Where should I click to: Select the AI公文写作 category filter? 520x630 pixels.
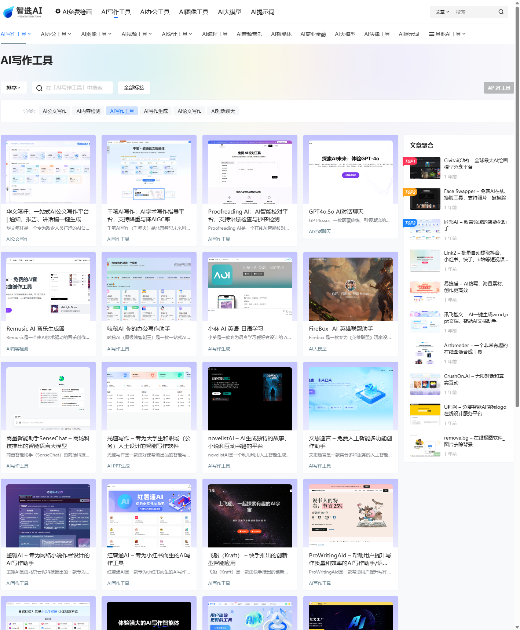pyautogui.click(x=55, y=111)
